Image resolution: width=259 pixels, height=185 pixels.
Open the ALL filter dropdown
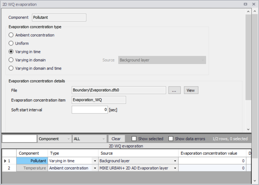89,139
